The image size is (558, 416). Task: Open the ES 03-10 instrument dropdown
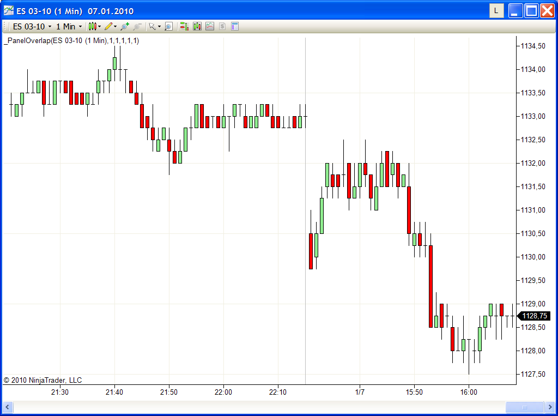click(32, 26)
